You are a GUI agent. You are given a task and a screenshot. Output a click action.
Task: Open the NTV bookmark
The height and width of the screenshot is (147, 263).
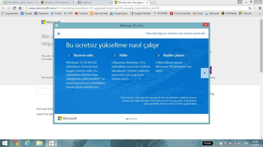click(x=68, y=13)
